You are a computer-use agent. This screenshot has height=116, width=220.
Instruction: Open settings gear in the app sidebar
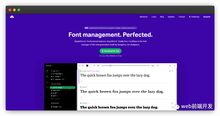click(47, 77)
